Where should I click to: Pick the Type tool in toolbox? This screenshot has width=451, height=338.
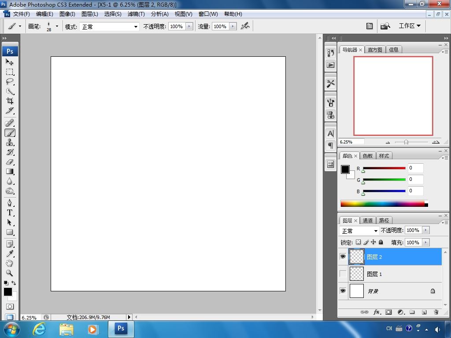tap(10, 213)
